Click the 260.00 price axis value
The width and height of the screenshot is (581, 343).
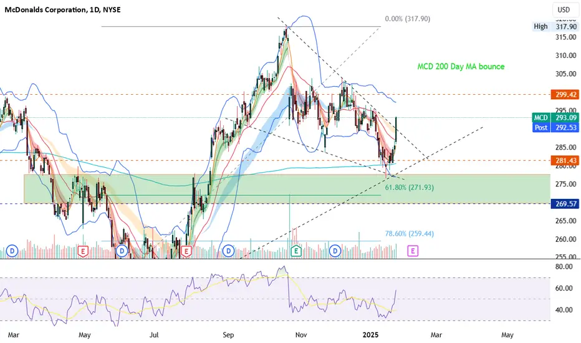click(565, 239)
